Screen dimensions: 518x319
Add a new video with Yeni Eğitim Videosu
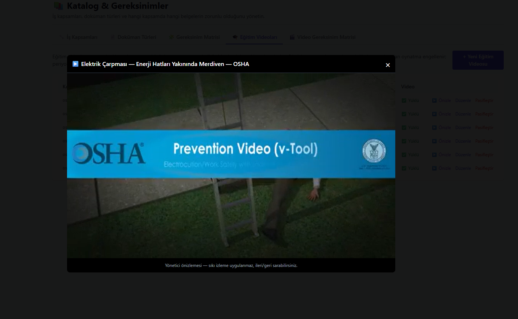tap(478, 60)
